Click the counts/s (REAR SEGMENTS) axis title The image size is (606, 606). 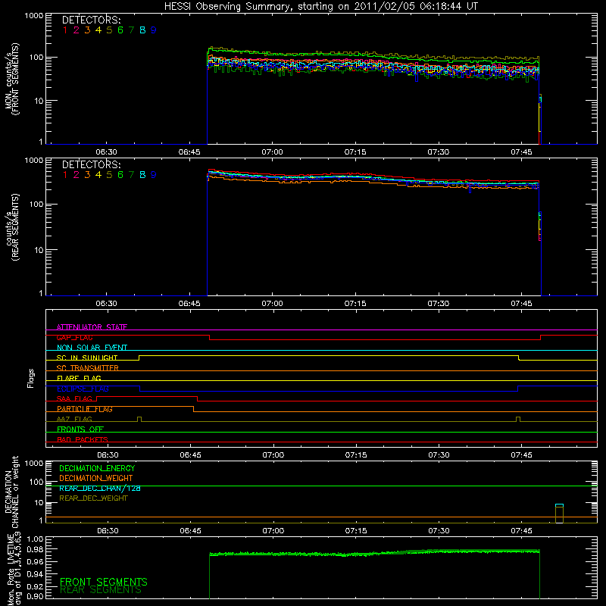(x=12, y=226)
